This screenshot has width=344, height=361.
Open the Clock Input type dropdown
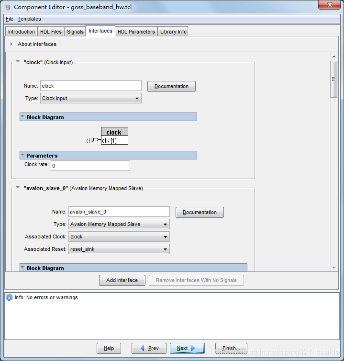(91, 98)
